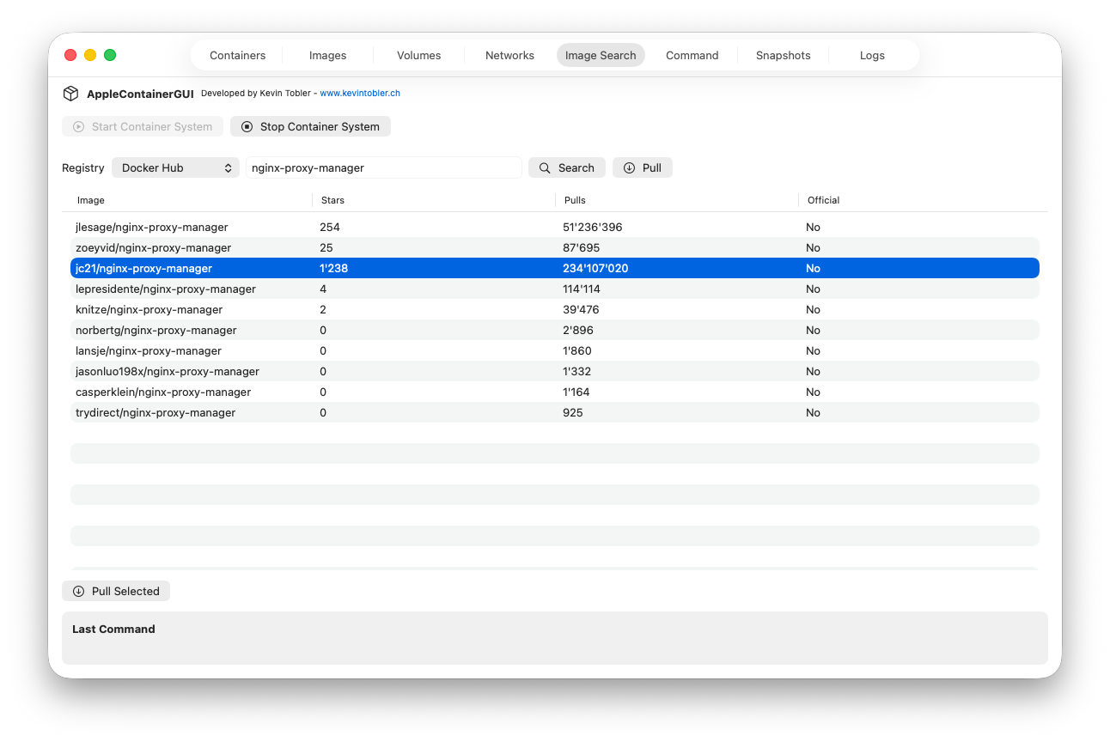Click inside the nginx-proxy-manager search field
This screenshot has width=1110, height=742.
coord(384,167)
